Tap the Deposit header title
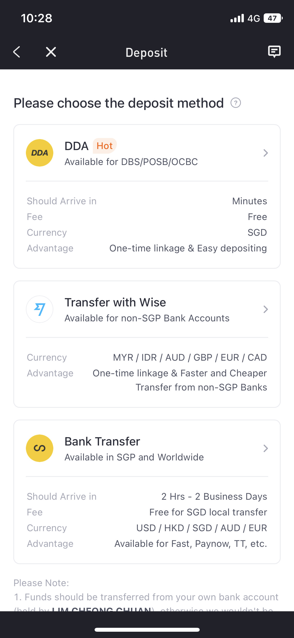294x638 pixels. (146, 53)
